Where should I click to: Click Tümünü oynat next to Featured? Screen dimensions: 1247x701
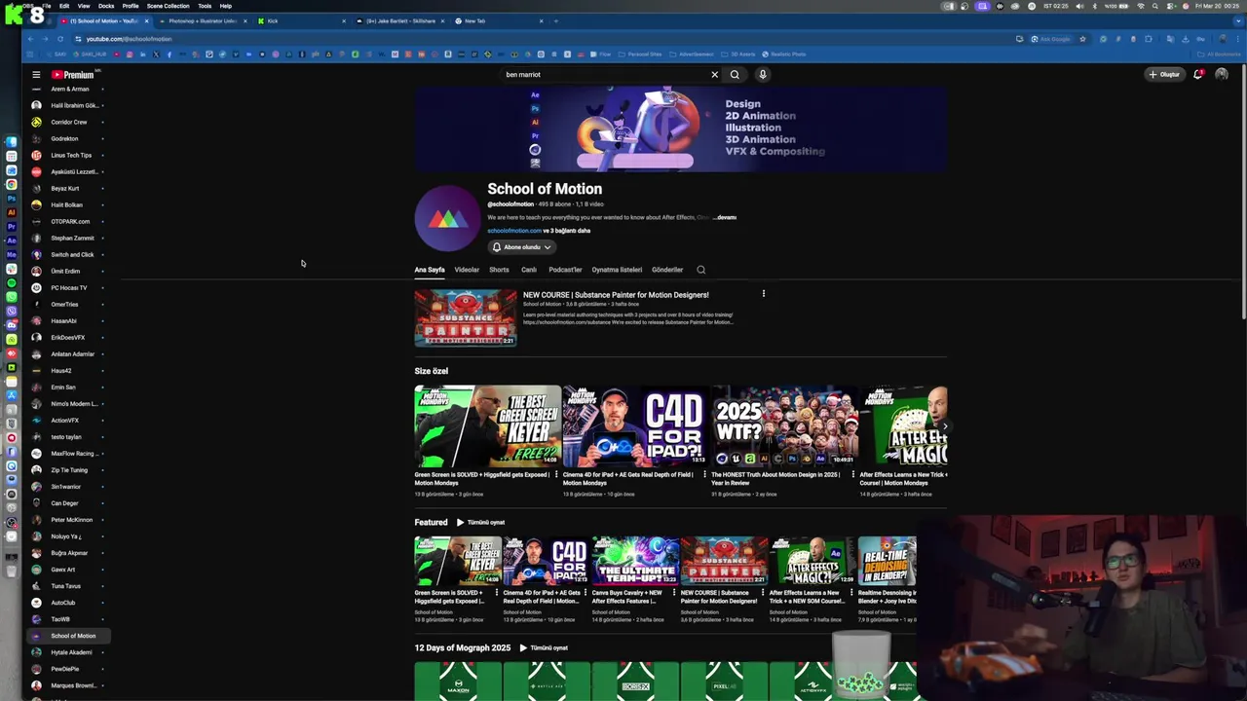(480, 523)
